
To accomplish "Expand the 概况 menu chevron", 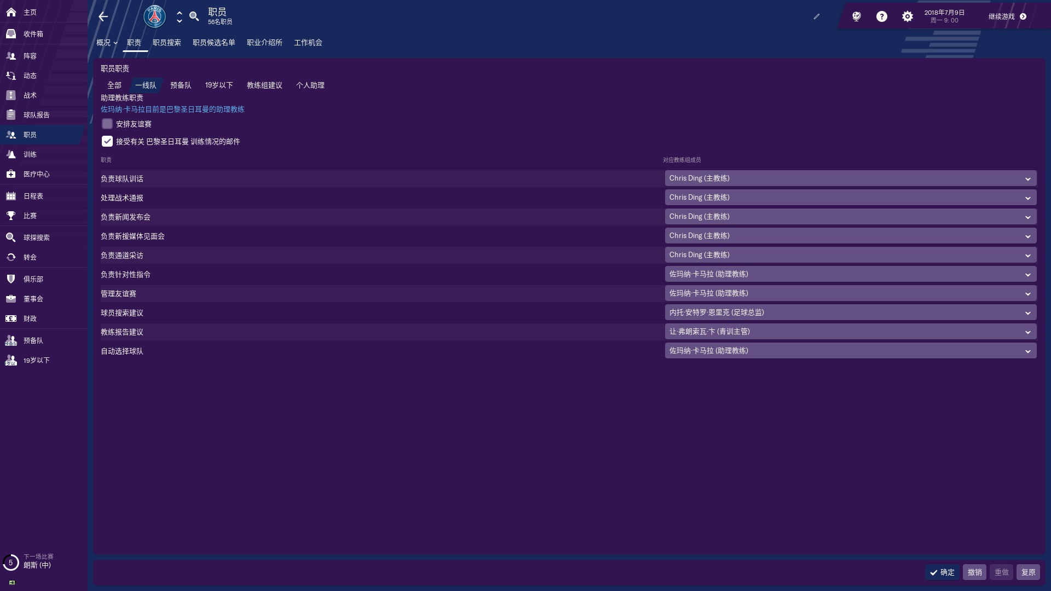I will pos(116,43).
